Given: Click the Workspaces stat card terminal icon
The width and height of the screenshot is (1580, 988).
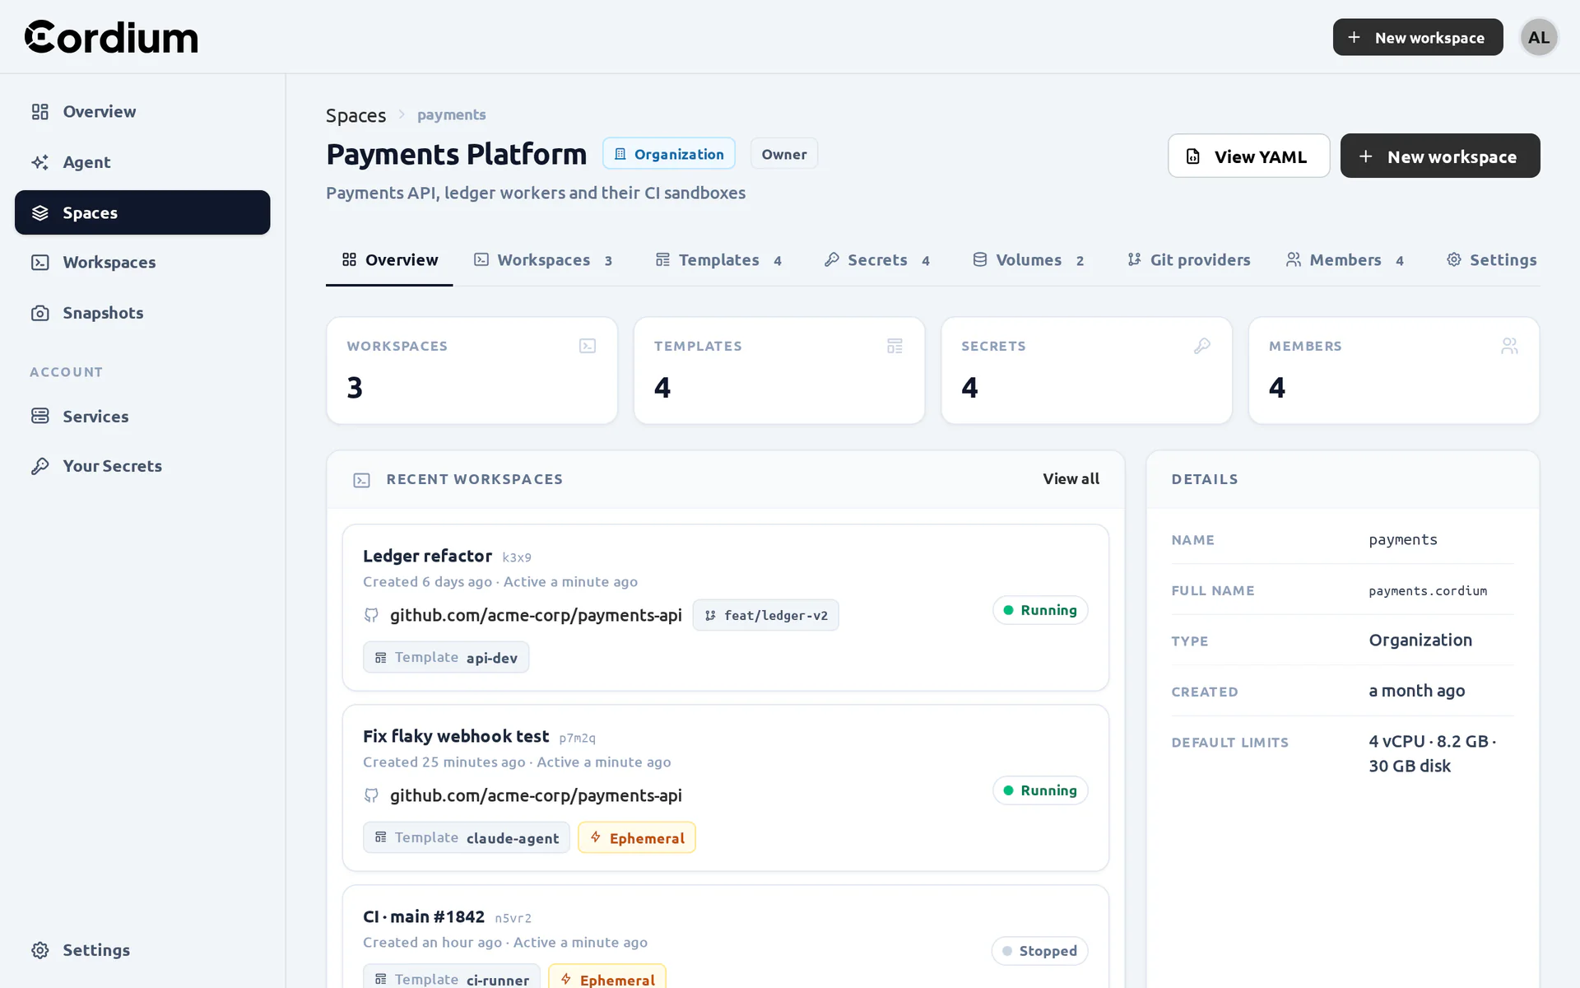Looking at the screenshot, I should tap(588, 346).
